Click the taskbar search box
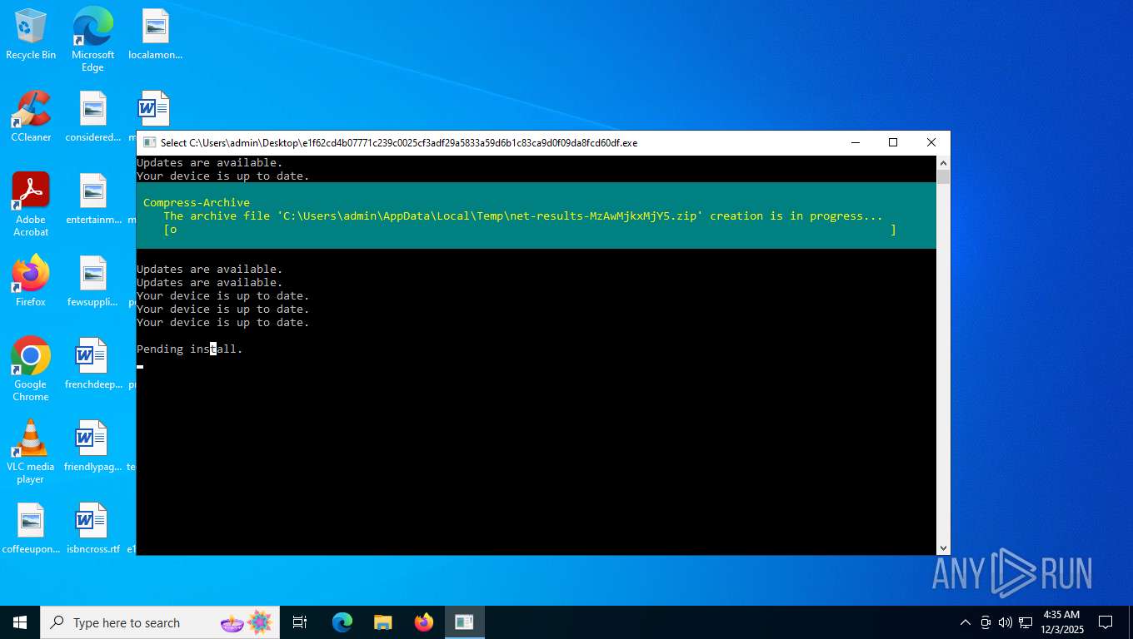Viewport: 1133px width, 639px height. click(x=158, y=622)
